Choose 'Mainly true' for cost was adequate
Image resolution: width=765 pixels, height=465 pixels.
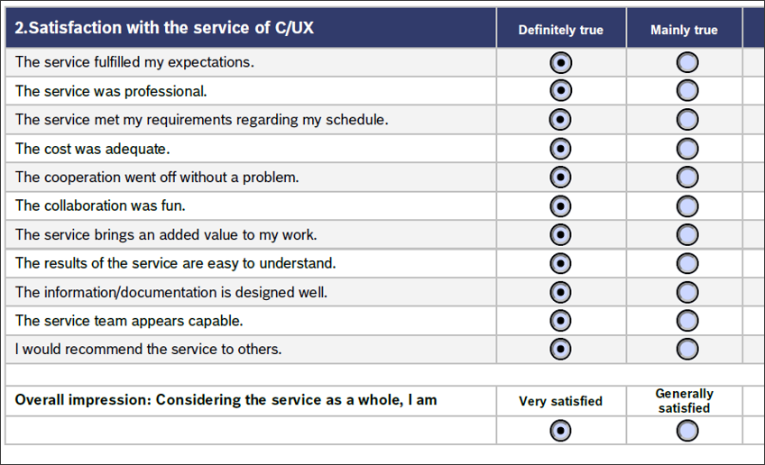coord(687,149)
